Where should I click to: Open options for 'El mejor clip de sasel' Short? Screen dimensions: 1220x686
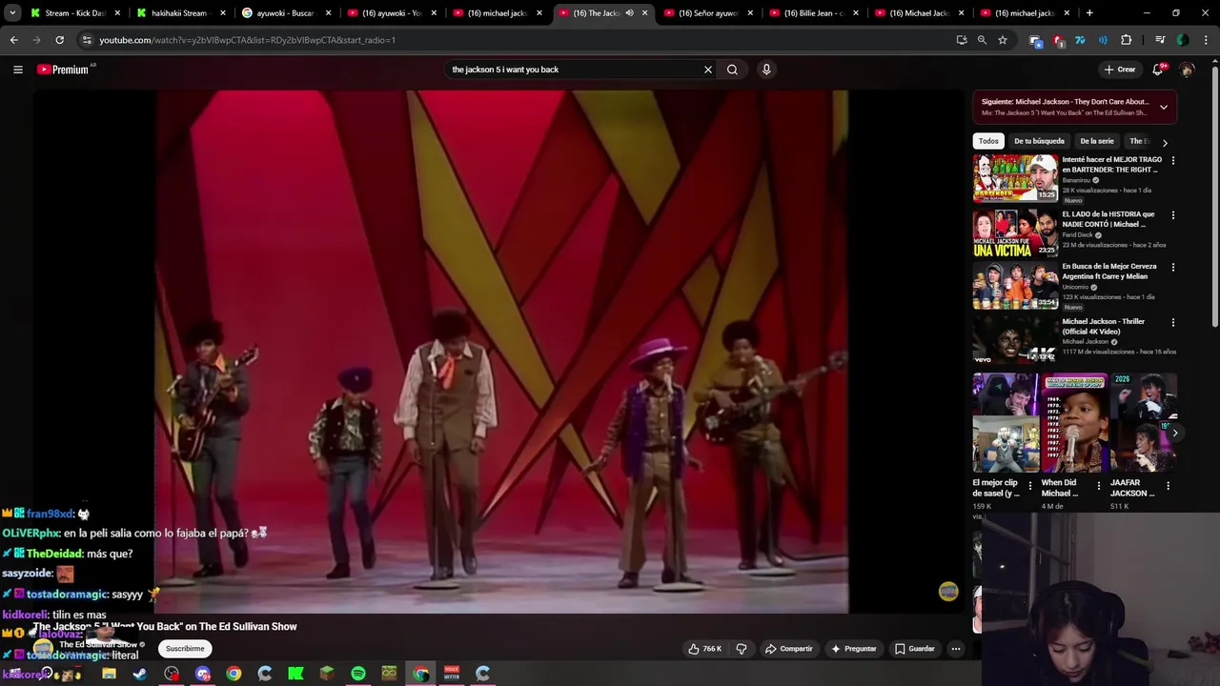[x=1029, y=486]
